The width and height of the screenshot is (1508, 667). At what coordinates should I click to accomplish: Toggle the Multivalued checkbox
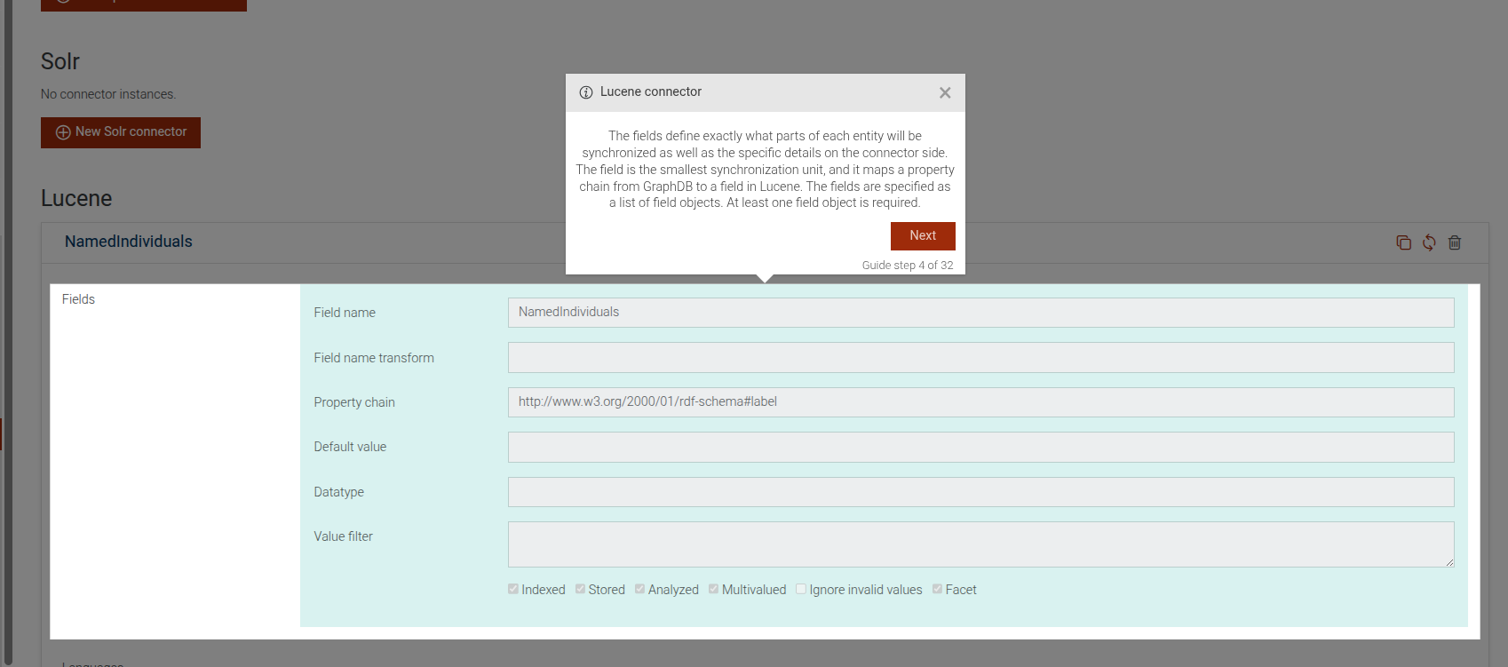713,589
